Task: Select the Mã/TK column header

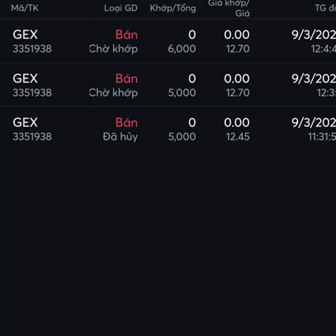Action: [25, 8]
